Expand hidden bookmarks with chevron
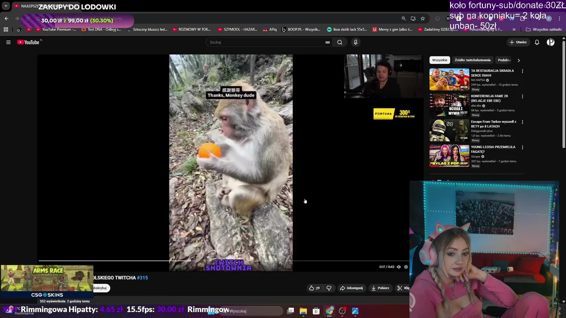Viewport: 566px width, 318px height. tap(514, 30)
